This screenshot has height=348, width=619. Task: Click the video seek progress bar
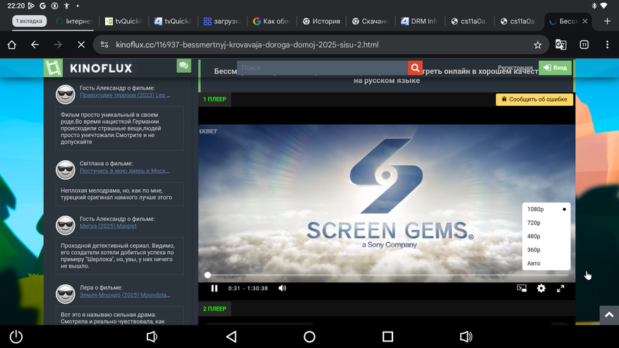click(x=387, y=275)
